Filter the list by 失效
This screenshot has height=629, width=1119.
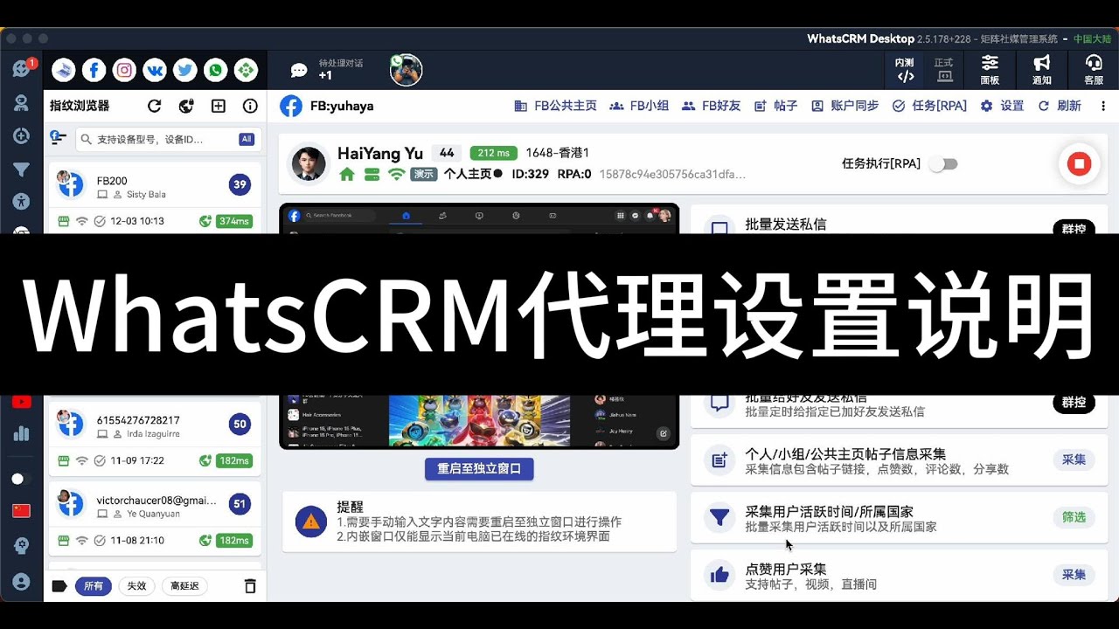click(x=137, y=586)
